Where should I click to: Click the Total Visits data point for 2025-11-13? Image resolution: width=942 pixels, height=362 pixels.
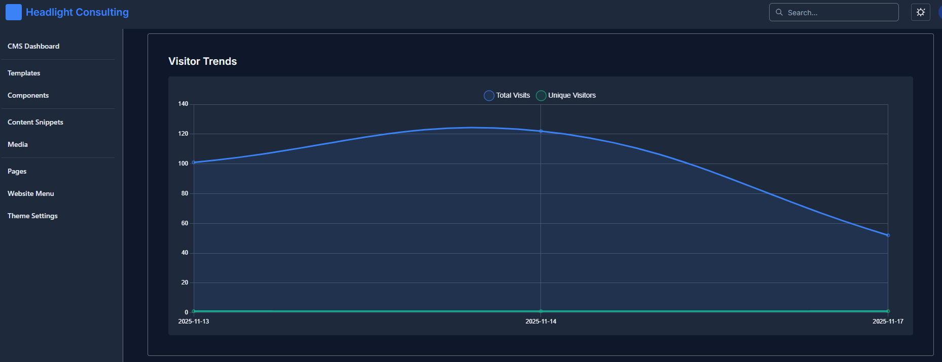[x=194, y=163]
